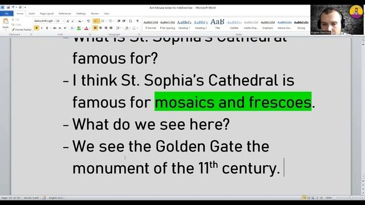Apply the Title style
Image resolution: width=365 pixels, height=205 pixels.
pyautogui.click(x=217, y=24)
